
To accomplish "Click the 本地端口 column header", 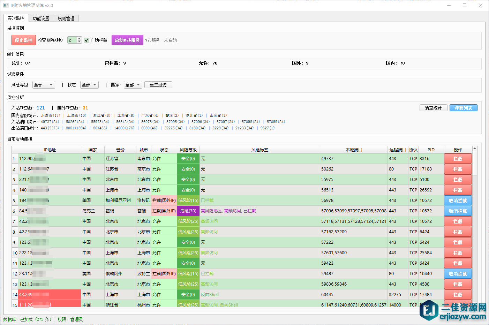I will 354,150.
